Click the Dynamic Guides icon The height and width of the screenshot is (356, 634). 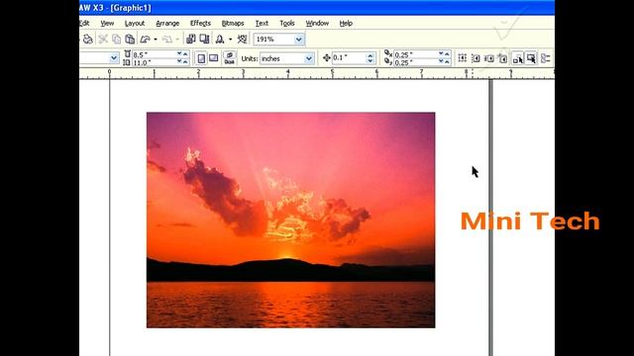502,58
